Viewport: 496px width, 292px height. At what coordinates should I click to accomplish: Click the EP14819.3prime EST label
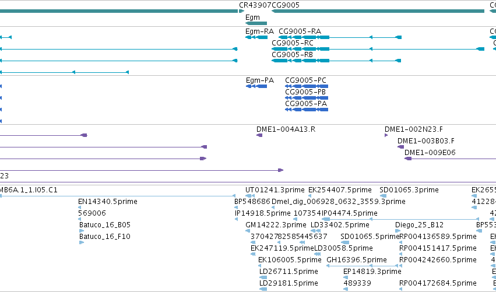click(372, 272)
